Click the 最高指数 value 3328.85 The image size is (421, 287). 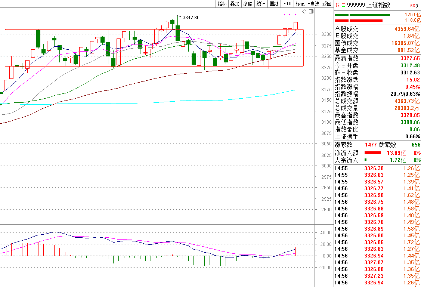point(410,115)
